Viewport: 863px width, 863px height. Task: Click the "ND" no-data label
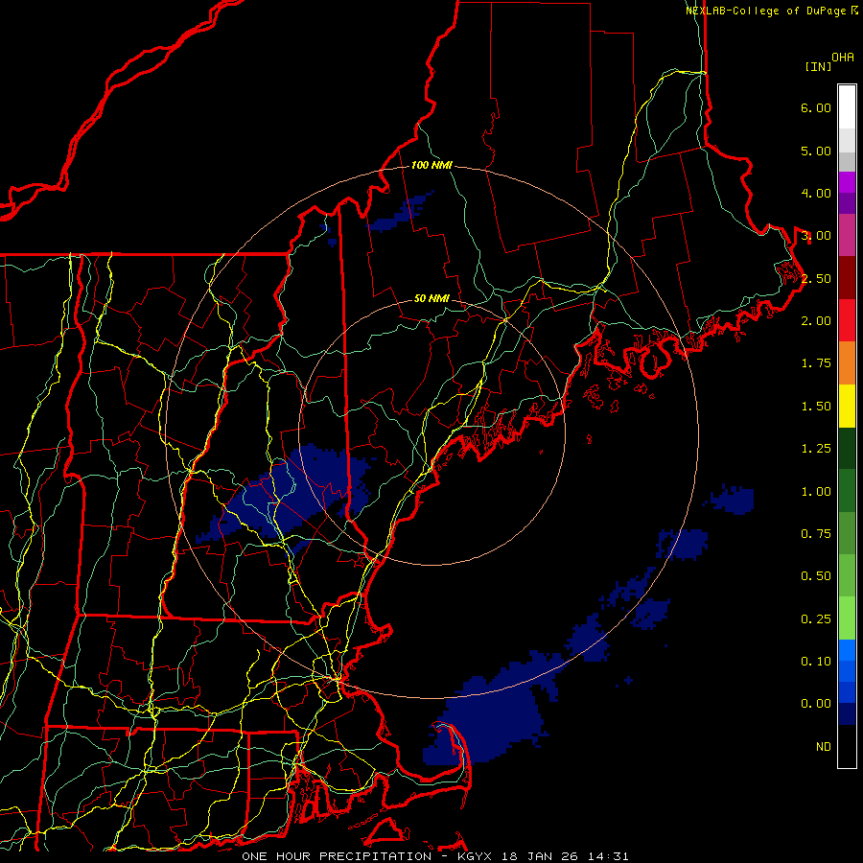coord(824,747)
